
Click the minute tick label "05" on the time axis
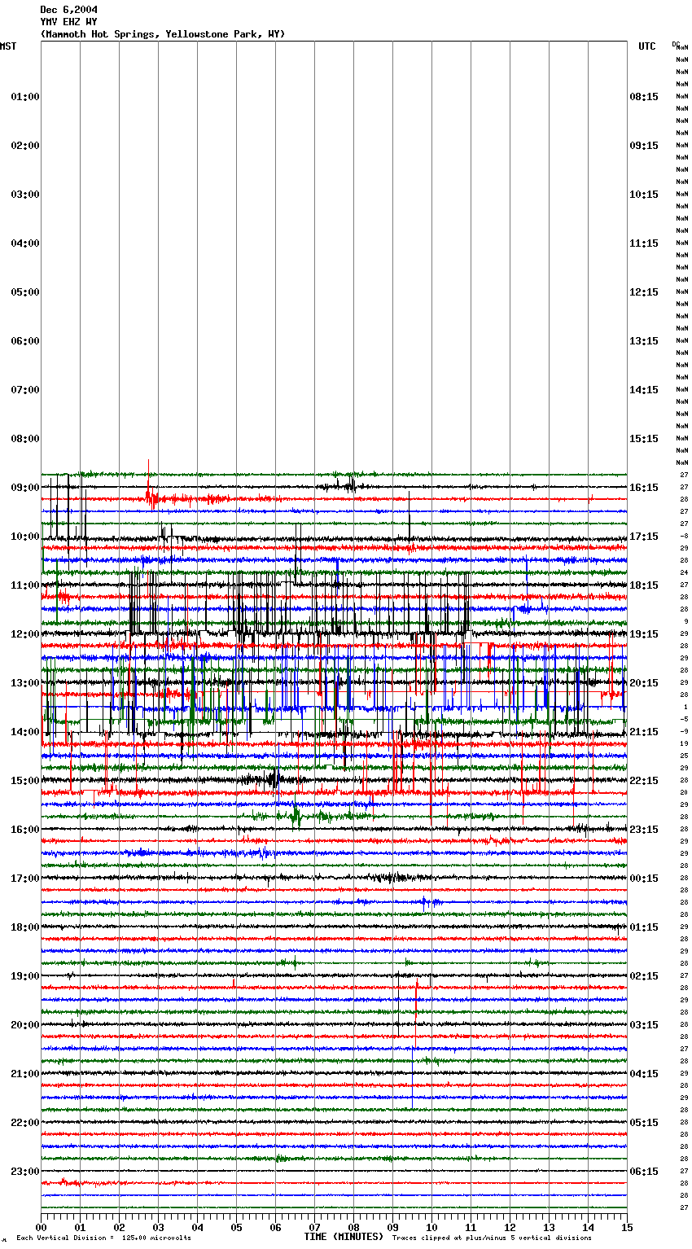(x=237, y=1228)
